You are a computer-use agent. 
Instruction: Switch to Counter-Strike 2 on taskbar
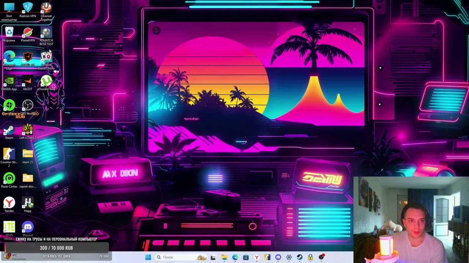(x=267, y=257)
